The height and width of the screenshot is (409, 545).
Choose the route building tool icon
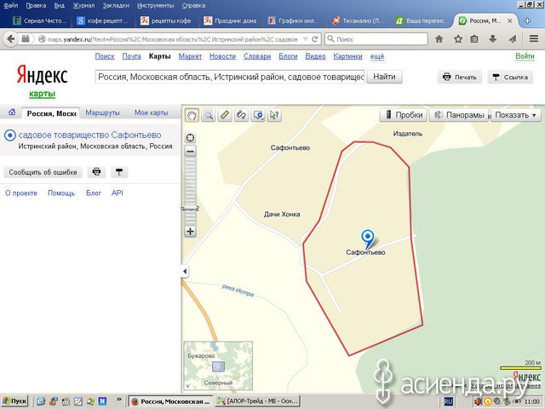[241, 115]
